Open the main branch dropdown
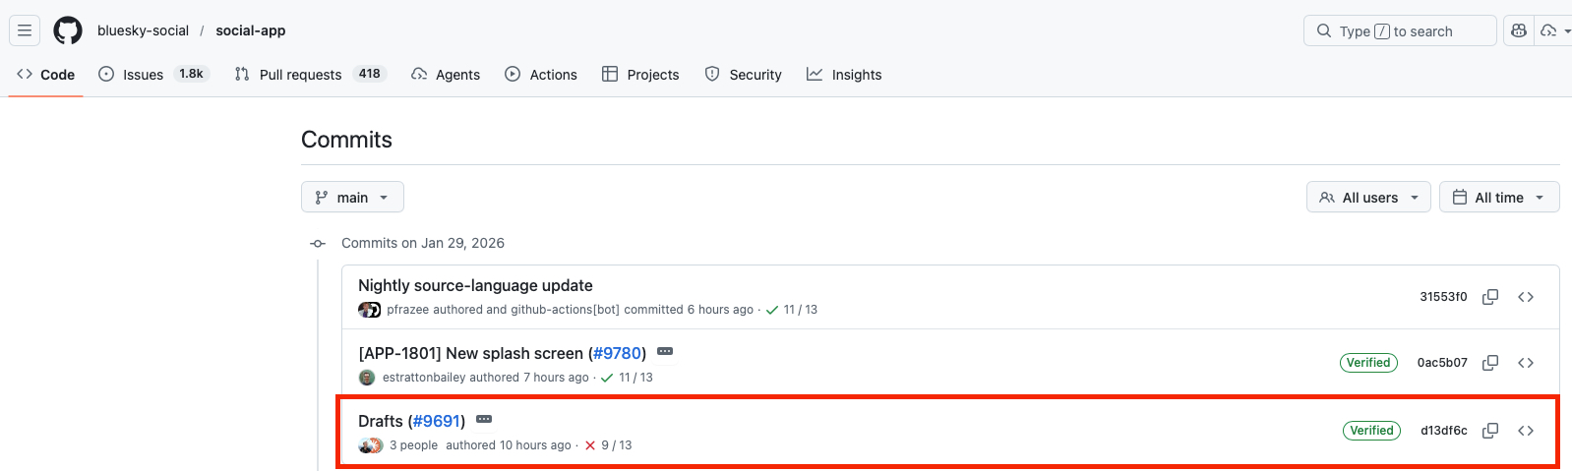1572x471 pixels. pyautogui.click(x=352, y=198)
